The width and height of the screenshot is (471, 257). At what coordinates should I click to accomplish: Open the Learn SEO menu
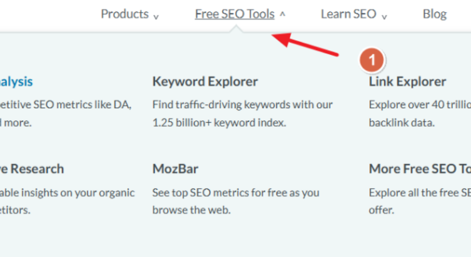[348, 14]
